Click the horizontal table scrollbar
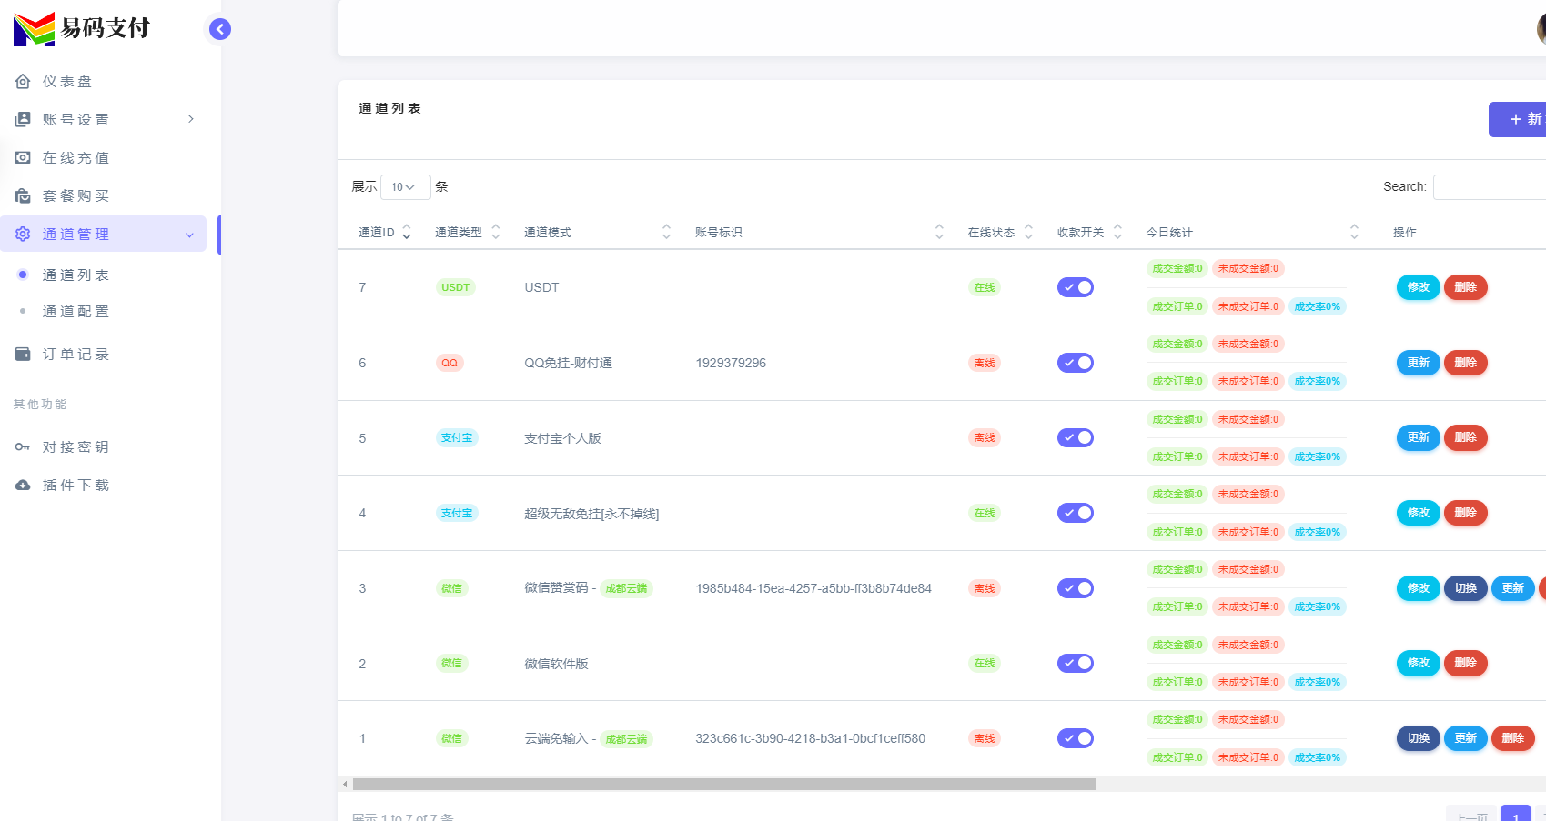Screen dimensions: 1546x821 click(724, 784)
